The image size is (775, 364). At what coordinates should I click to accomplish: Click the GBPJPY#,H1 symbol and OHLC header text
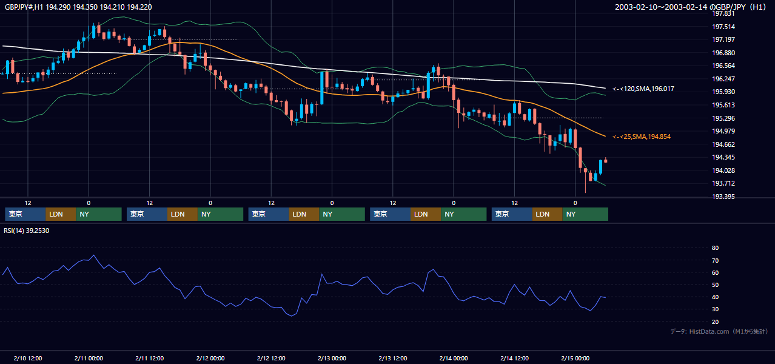[77, 7]
